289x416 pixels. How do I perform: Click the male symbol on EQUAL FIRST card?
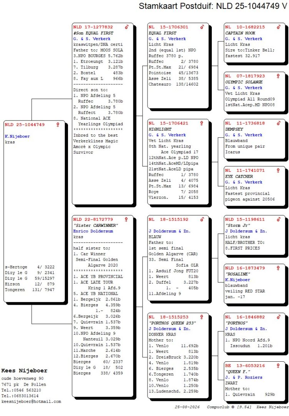point(202,27)
